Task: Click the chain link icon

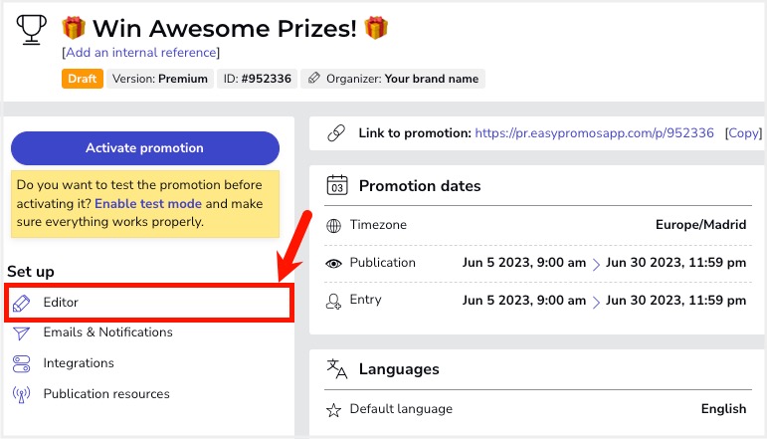Action: coord(337,132)
